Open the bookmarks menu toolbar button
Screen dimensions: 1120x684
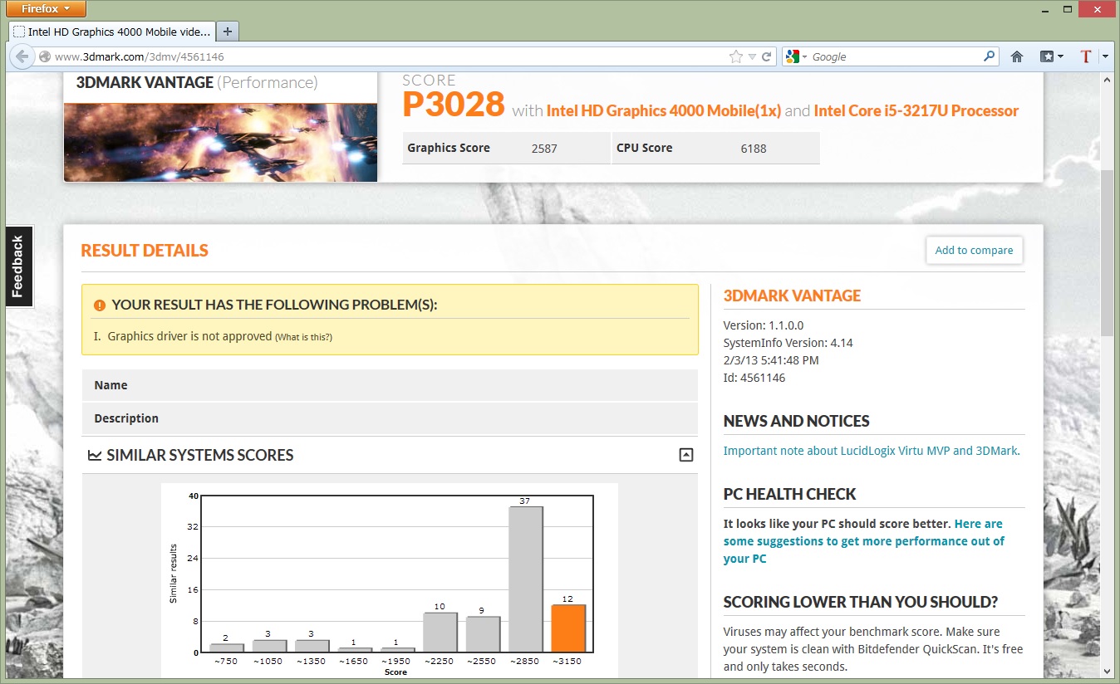pyautogui.click(x=1052, y=57)
